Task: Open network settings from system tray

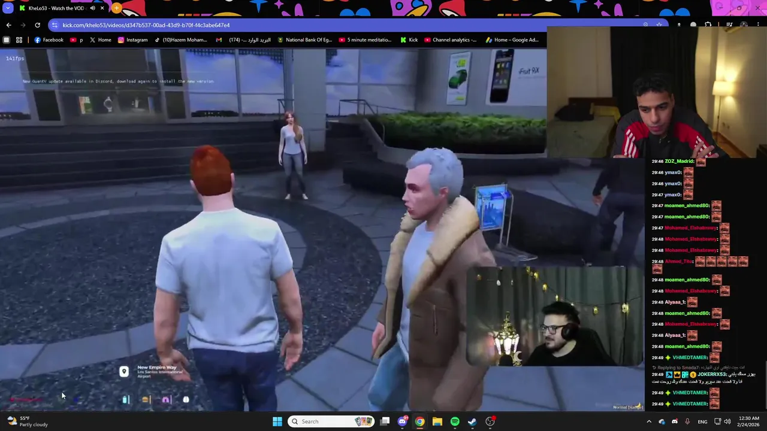Action: pos(717,421)
